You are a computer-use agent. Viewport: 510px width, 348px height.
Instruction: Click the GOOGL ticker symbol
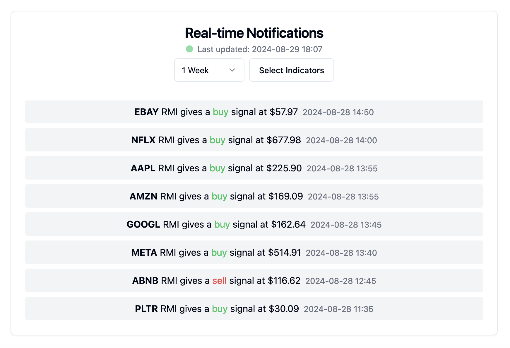(143, 224)
